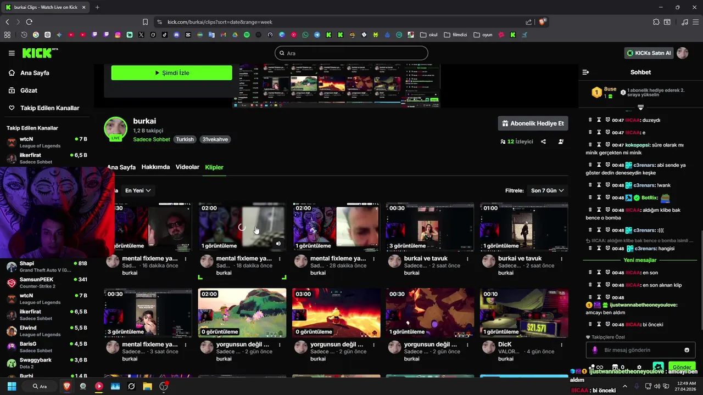Image resolution: width=703 pixels, height=395 pixels.
Task: Open options menu for 28 dakika önce clip
Action: [373, 258]
